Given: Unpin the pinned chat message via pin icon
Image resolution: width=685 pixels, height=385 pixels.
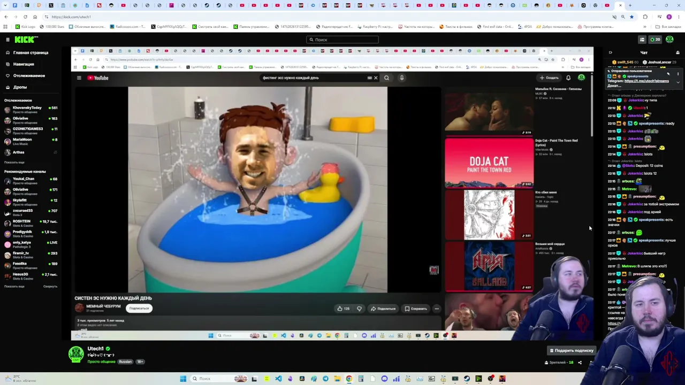Looking at the screenshot, I should [668, 74].
